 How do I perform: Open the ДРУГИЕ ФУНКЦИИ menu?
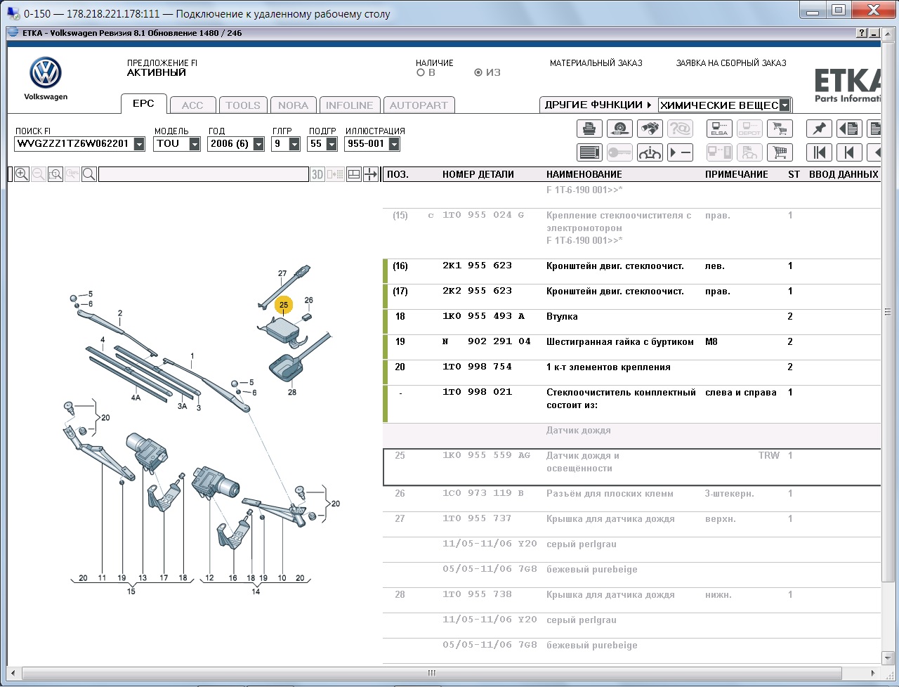click(598, 105)
